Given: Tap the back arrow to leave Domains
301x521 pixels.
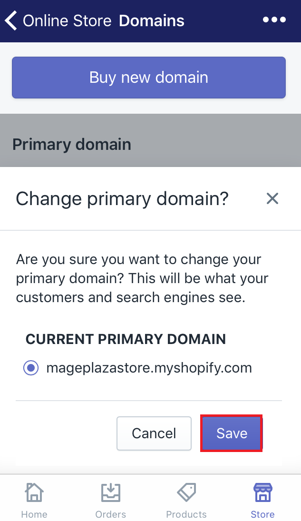Looking at the screenshot, I should pos(11,20).
